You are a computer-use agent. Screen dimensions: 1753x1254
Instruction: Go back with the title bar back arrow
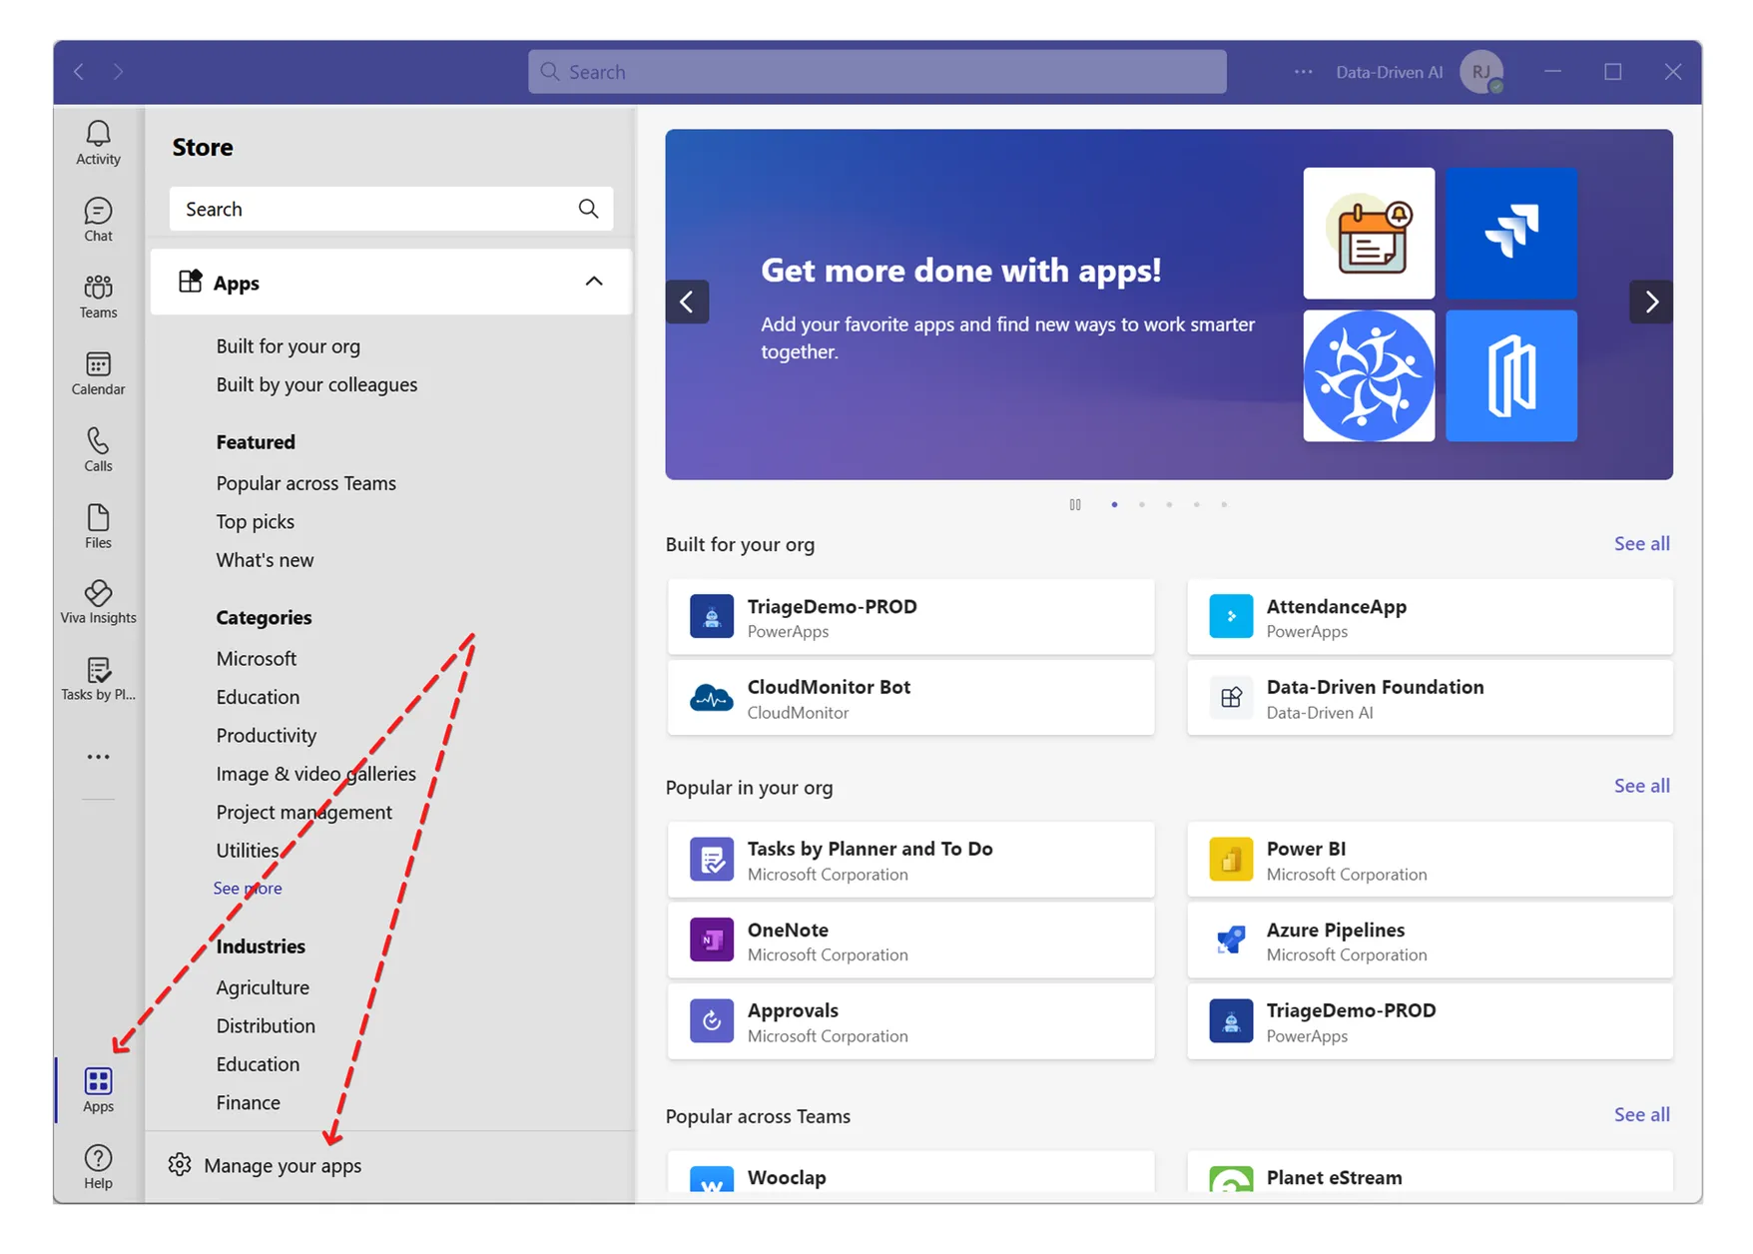(x=79, y=72)
